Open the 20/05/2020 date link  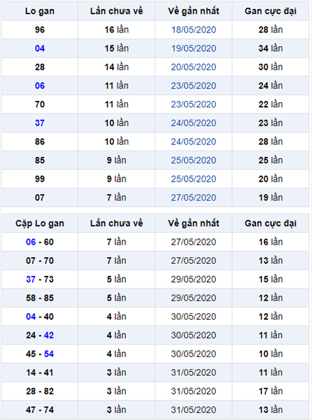coord(194,67)
